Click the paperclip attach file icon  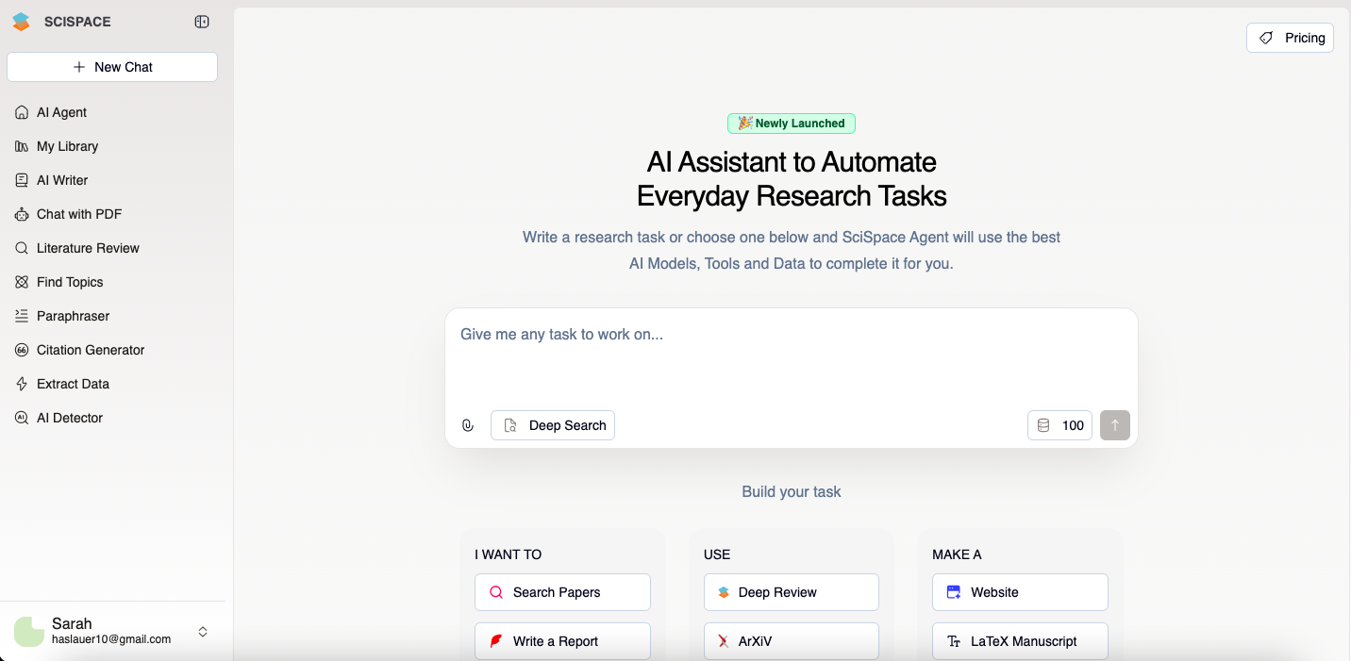point(468,425)
